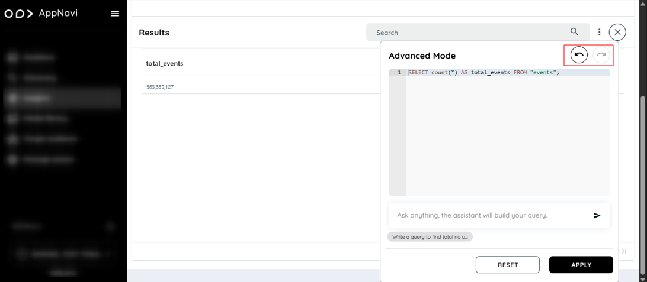Click the magnifier icon in Search box
Viewport: 647px width, 282px height.
(574, 32)
